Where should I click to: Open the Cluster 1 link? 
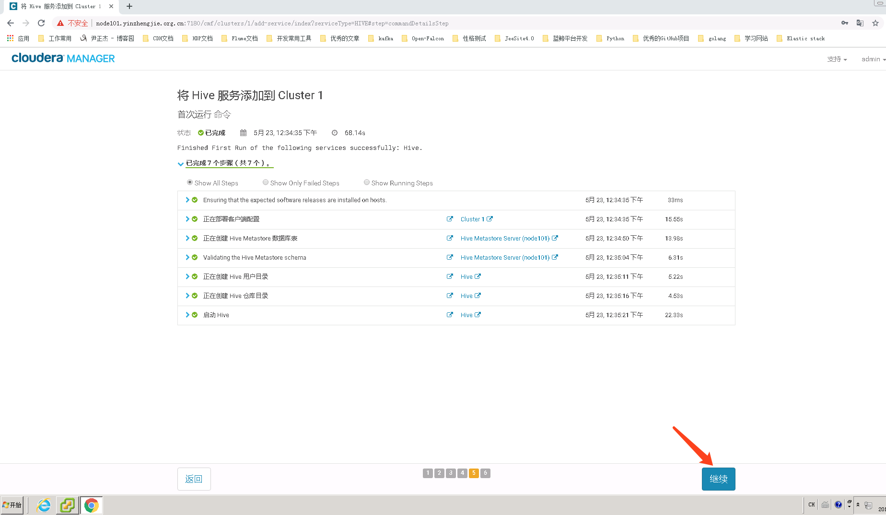[x=472, y=219]
